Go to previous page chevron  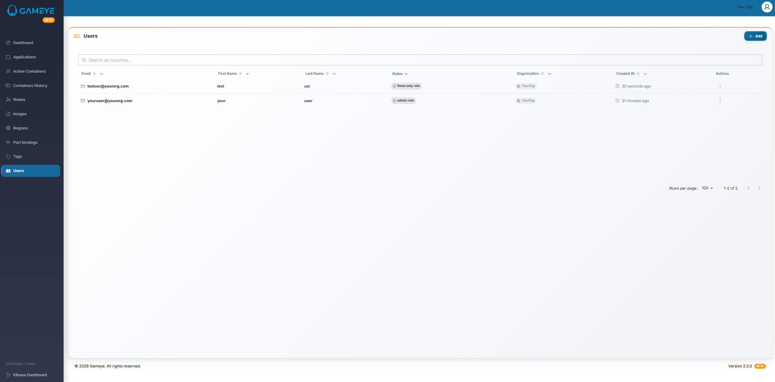coord(748,188)
